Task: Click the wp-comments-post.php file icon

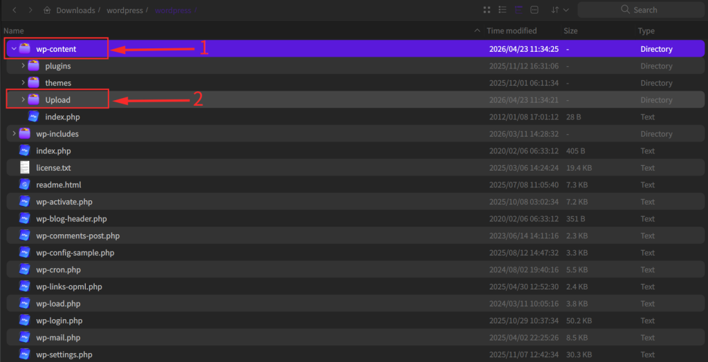Action: 25,236
